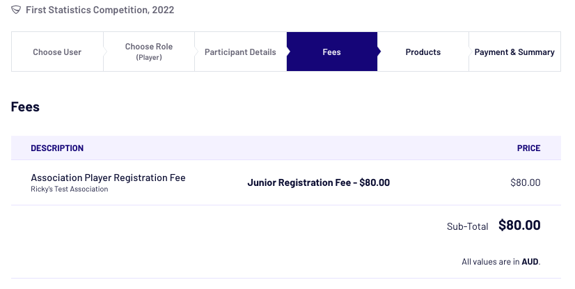The height and width of the screenshot is (289, 575).
Task: Click the bold AUD currency code
Action: tap(530, 263)
